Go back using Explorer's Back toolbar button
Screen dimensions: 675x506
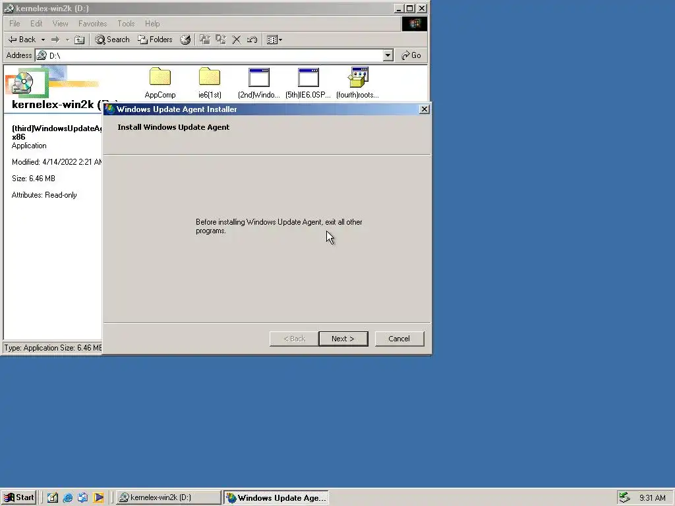(22, 40)
